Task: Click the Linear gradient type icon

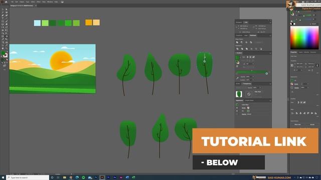Action: click(247, 57)
